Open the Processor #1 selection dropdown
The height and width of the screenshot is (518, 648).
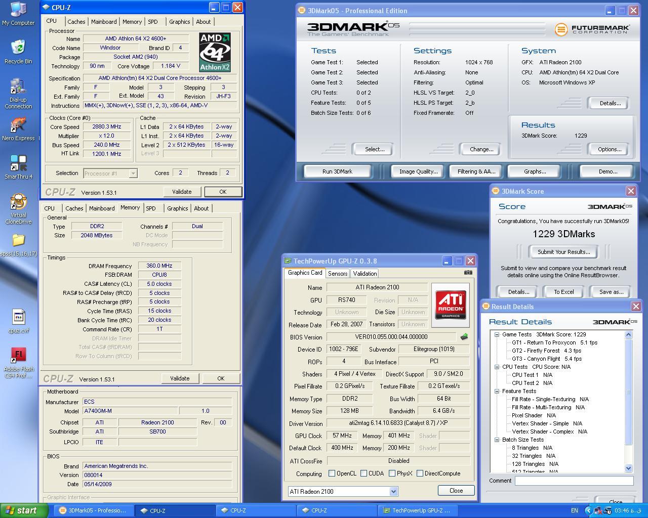[x=133, y=174]
